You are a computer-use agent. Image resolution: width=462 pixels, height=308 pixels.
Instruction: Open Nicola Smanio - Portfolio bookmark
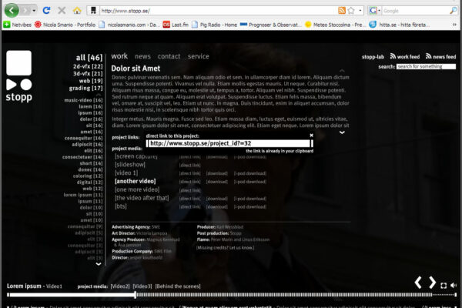(x=65, y=25)
